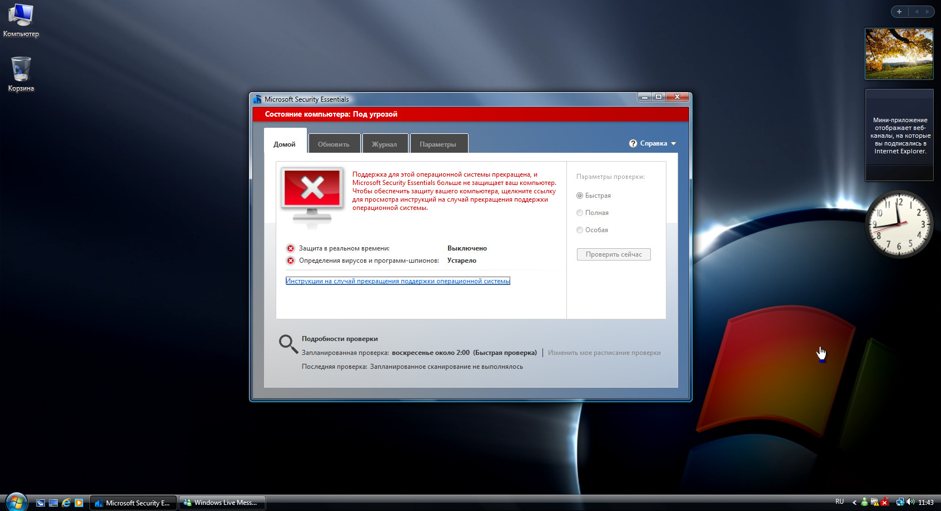Click the red end-of-support warning message
The width and height of the screenshot is (941, 511).
tap(454, 191)
